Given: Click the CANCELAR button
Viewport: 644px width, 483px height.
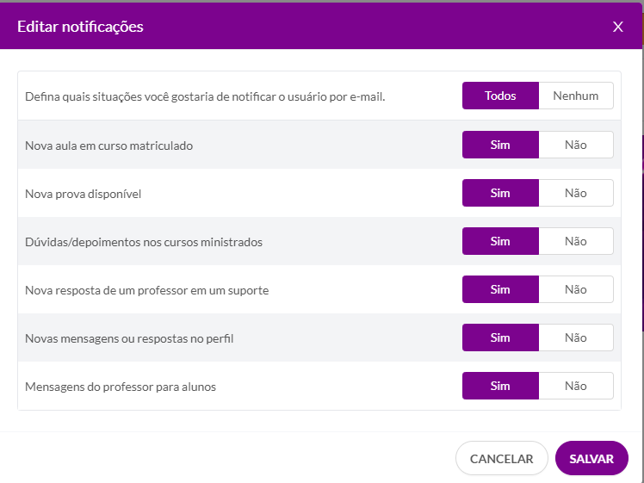Looking at the screenshot, I should pyautogui.click(x=501, y=458).
